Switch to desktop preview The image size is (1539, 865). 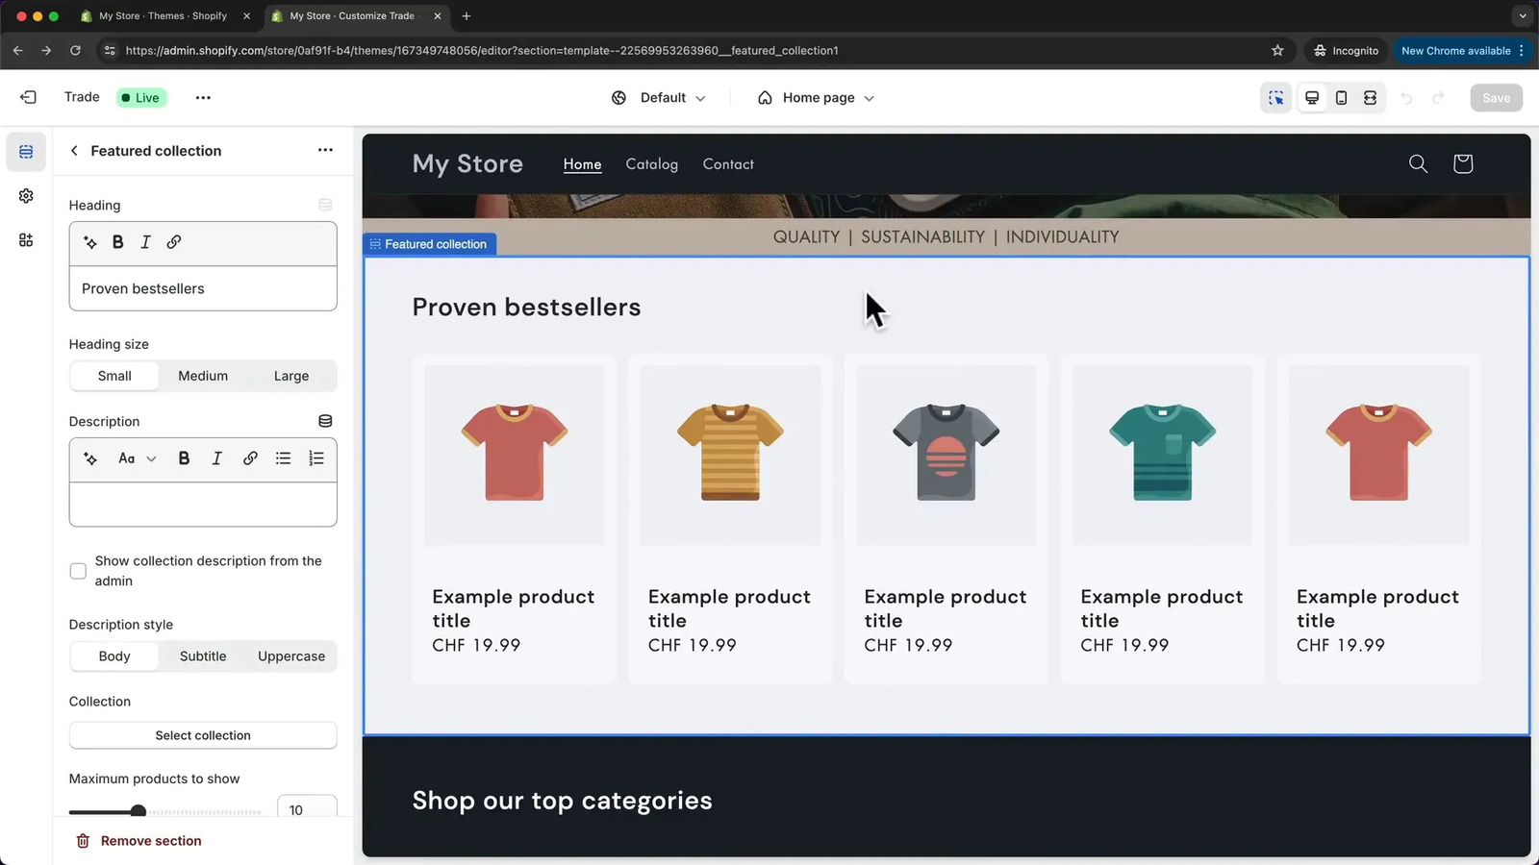[1312, 98]
